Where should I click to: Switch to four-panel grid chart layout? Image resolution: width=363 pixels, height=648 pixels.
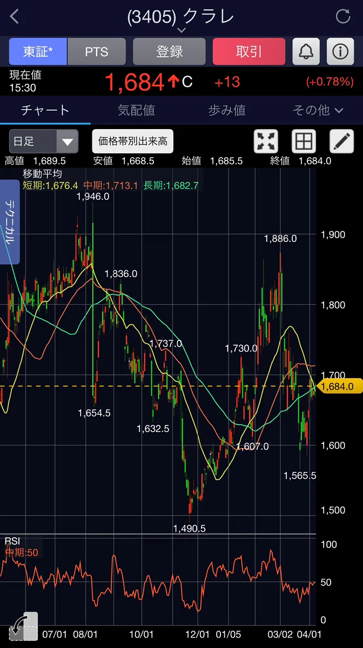coord(304,141)
